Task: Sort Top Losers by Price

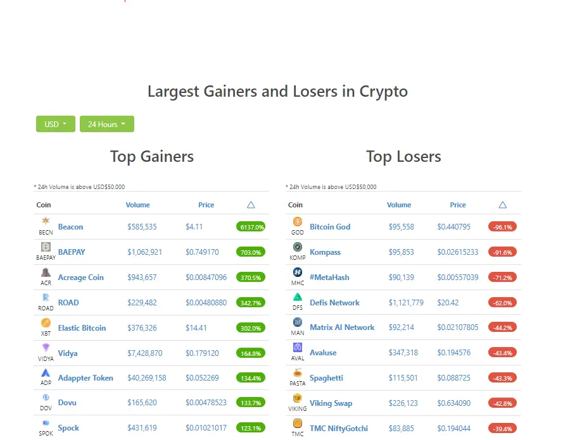Action: [x=458, y=205]
